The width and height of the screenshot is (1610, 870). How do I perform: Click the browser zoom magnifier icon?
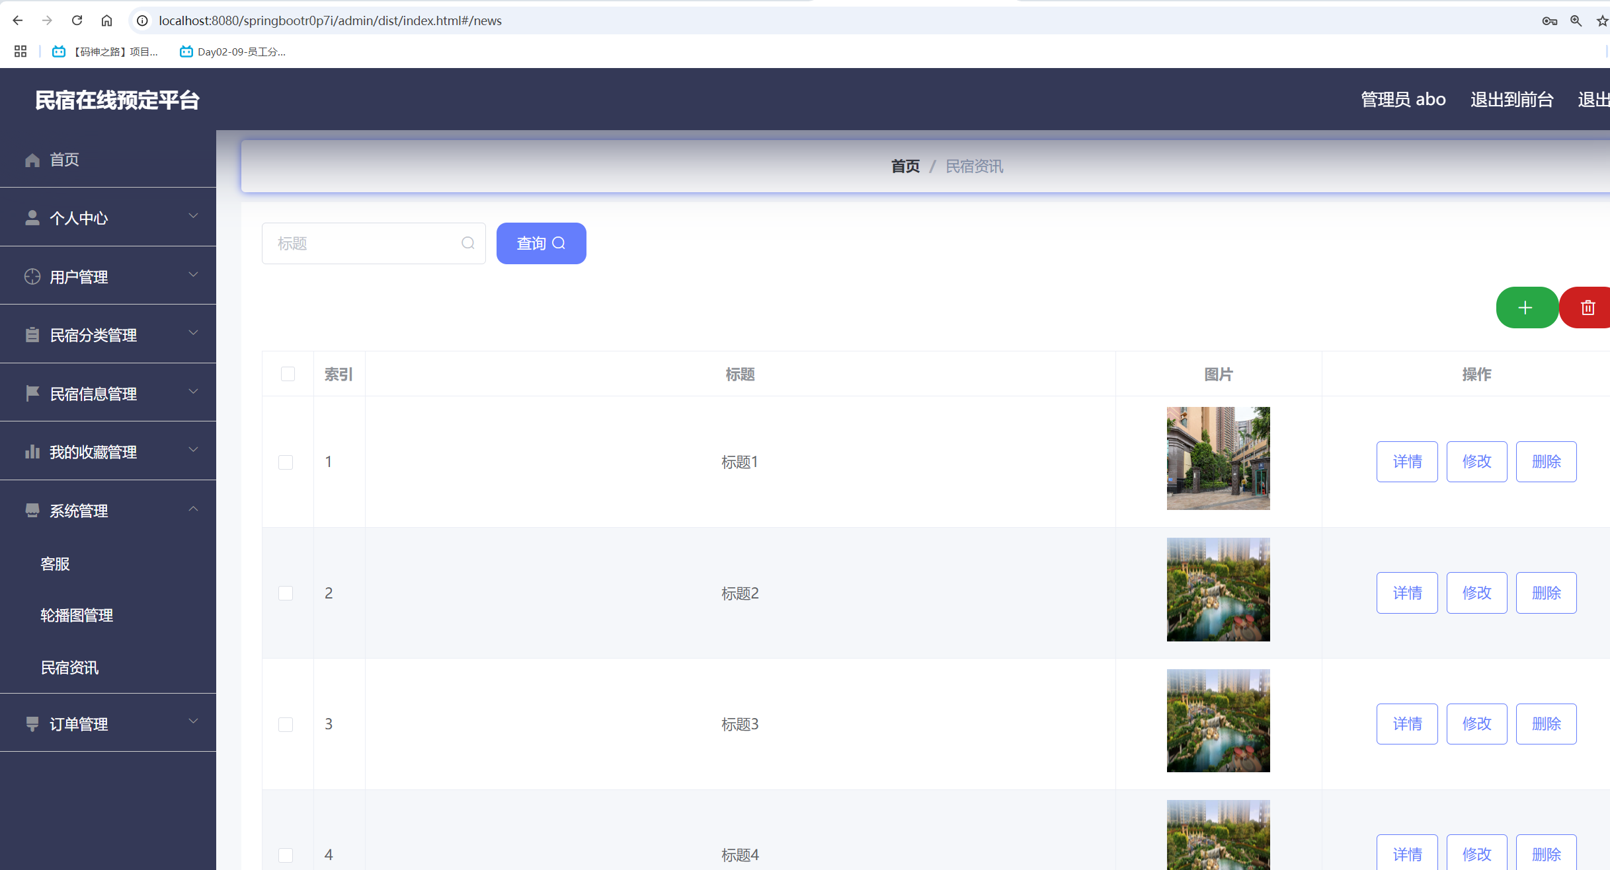tap(1576, 21)
